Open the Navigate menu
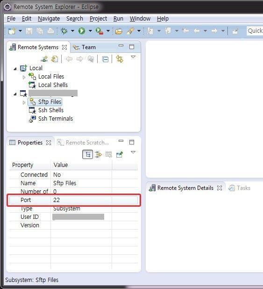This screenshot has width=263, height=289. 49,19
